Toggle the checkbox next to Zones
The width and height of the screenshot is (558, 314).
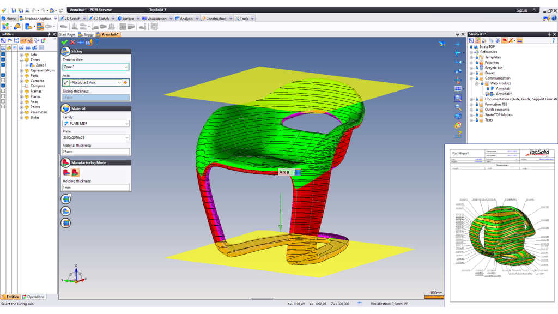coord(3,60)
